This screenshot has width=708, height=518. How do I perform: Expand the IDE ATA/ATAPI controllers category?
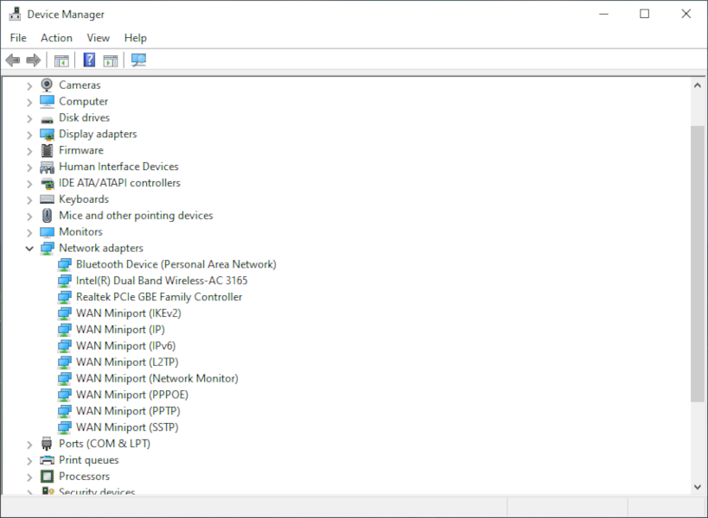(x=29, y=184)
